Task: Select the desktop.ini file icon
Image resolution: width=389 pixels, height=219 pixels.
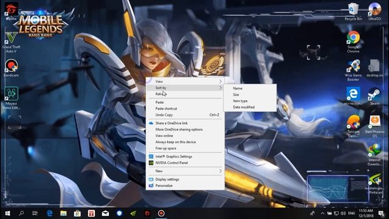Action: [x=374, y=68]
